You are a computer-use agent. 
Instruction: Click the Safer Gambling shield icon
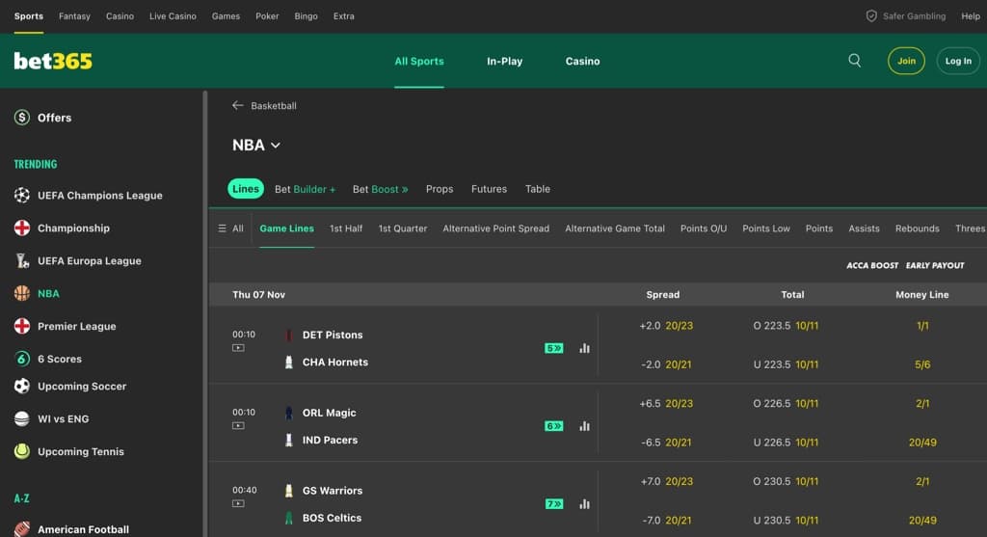(871, 15)
